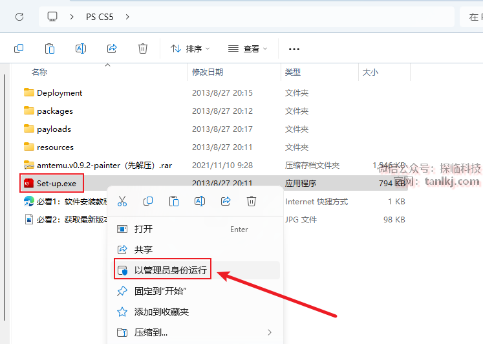Sort by Size (大小) column header

click(x=370, y=72)
